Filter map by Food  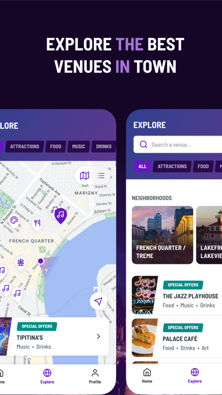tap(55, 146)
